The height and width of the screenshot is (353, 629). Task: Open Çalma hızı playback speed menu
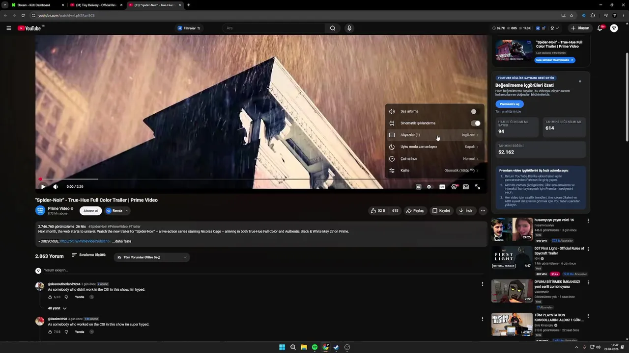coord(434,158)
